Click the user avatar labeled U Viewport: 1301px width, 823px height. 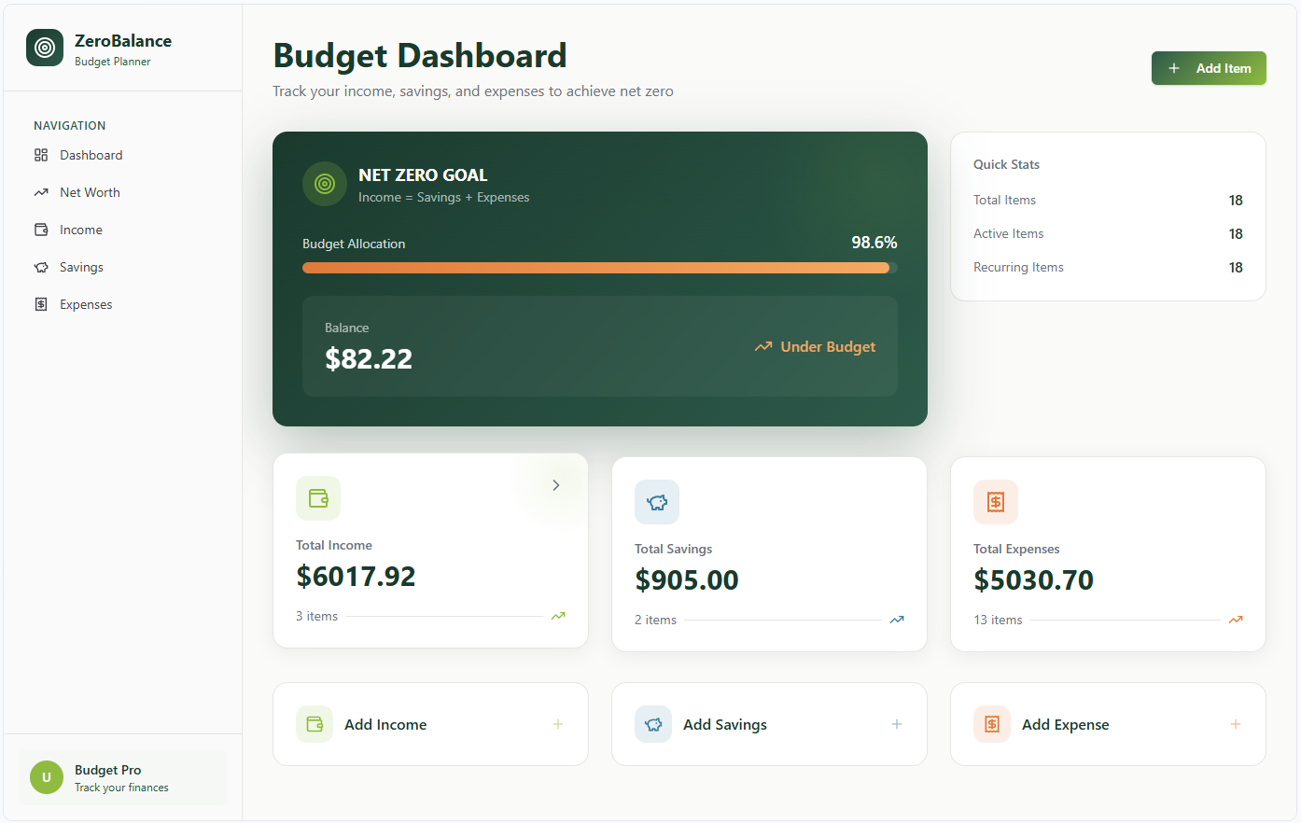(47, 777)
